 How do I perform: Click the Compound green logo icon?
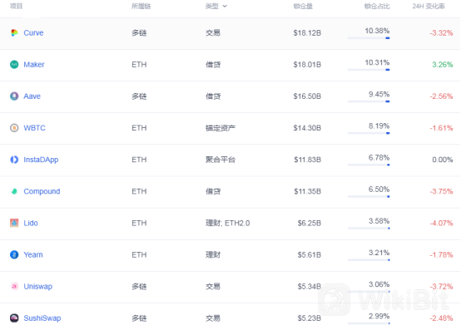14,191
